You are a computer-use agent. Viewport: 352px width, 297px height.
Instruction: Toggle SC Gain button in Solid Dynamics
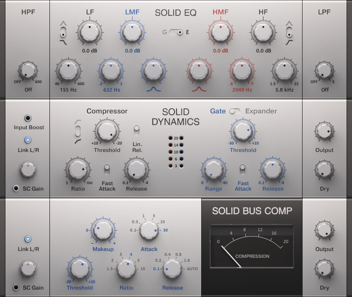pyautogui.click(x=16, y=188)
